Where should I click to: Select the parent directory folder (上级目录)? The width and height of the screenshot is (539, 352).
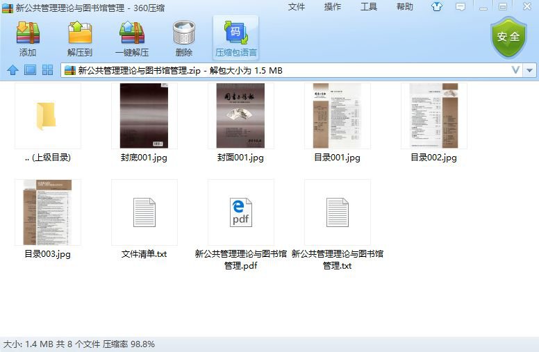pyautogui.click(x=48, y=116)
